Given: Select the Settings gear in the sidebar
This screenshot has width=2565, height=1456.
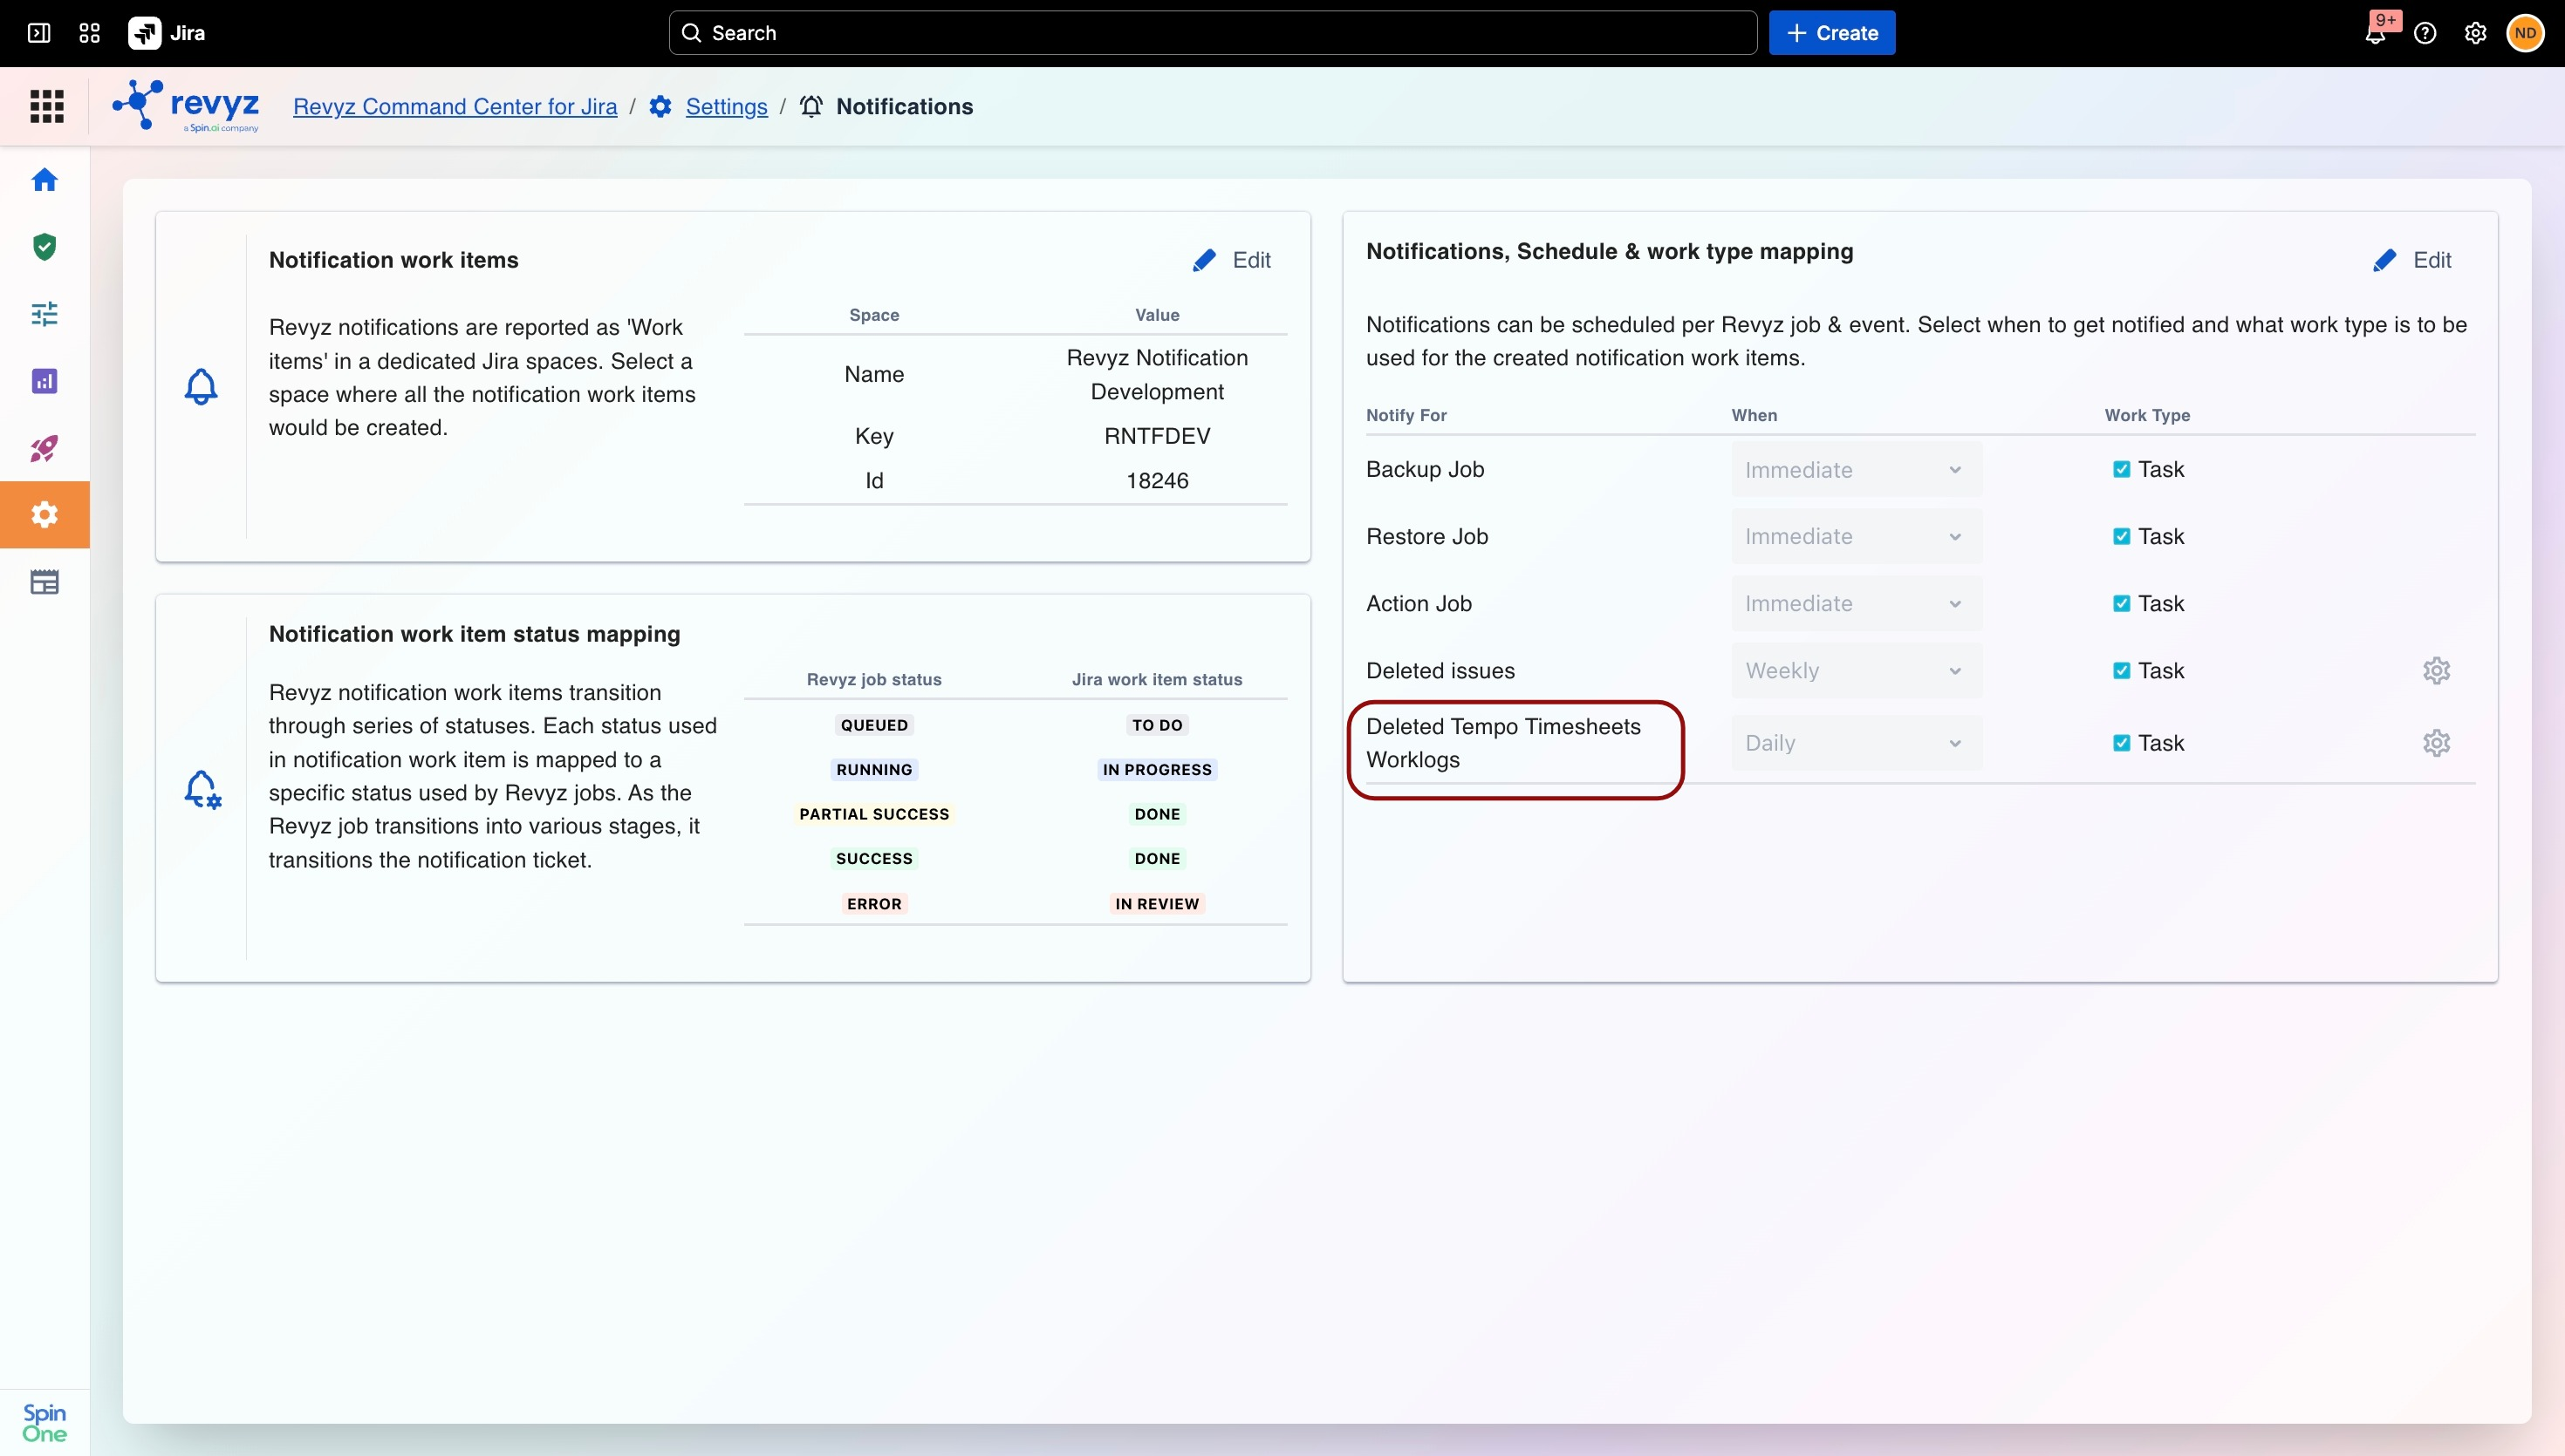Looking at the screenshot, I should [x=44, y=515].
